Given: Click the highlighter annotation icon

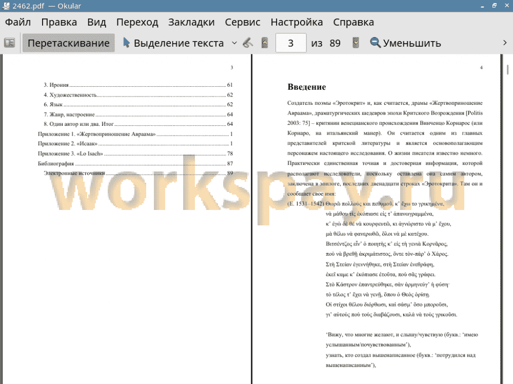Looking at the screenshot, I should [x=248, y=43].
